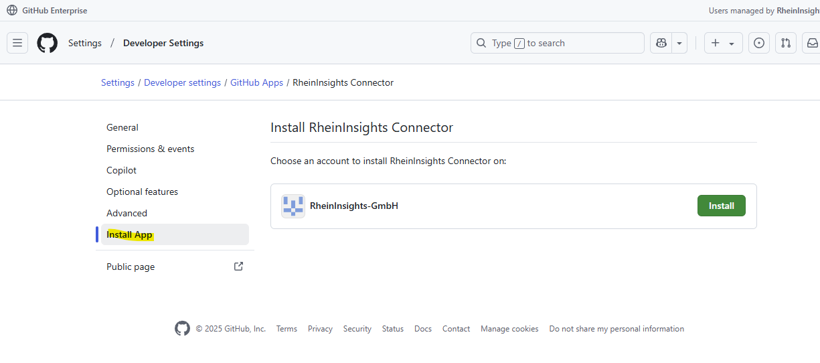Open the Privacy footer link
Image resolution: width=820 pixels, height=363 pixels.
[320, 329]
